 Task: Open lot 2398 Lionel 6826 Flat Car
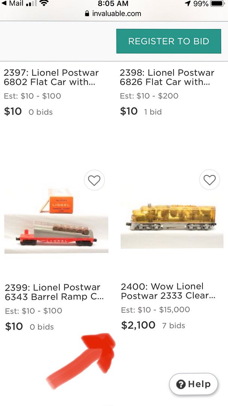click(x=167, y=77)
